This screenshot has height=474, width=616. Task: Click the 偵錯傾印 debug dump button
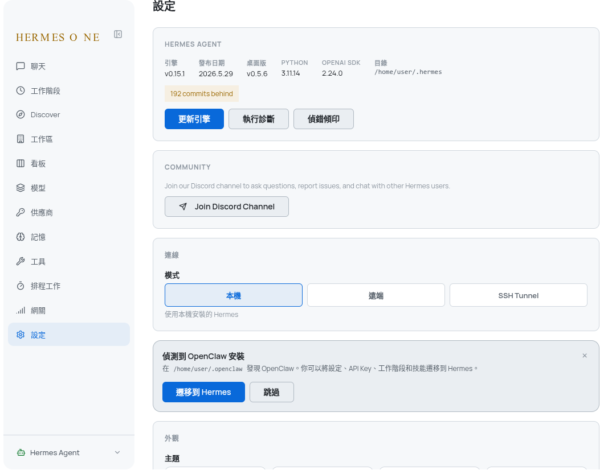coord(323,119)
